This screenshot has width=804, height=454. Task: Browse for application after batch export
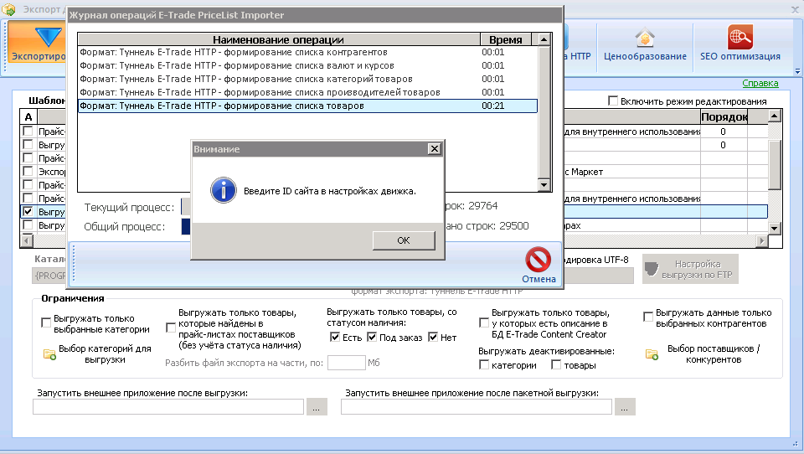click(x=625, y=407)
